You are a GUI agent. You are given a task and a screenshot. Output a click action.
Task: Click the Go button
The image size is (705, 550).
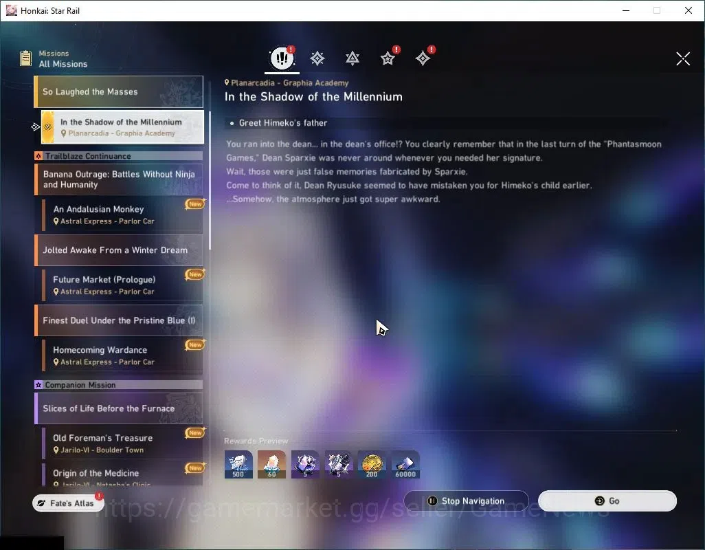coord(607,501)
